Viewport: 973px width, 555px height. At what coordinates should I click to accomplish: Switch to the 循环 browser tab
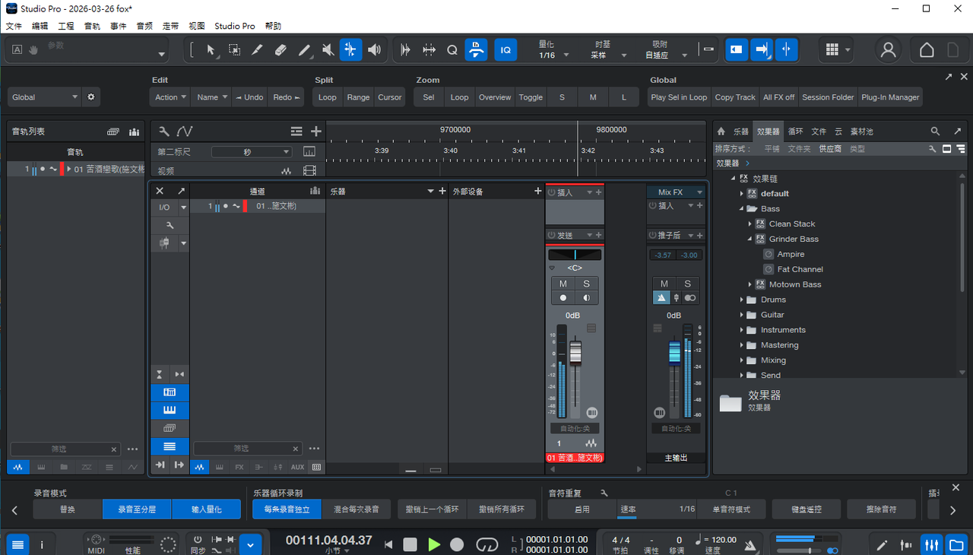point(795,132)
